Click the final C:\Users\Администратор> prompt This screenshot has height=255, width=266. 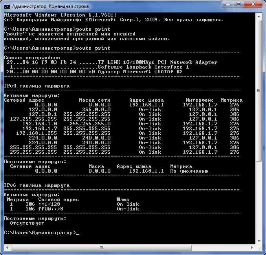[x=40, y=233]
